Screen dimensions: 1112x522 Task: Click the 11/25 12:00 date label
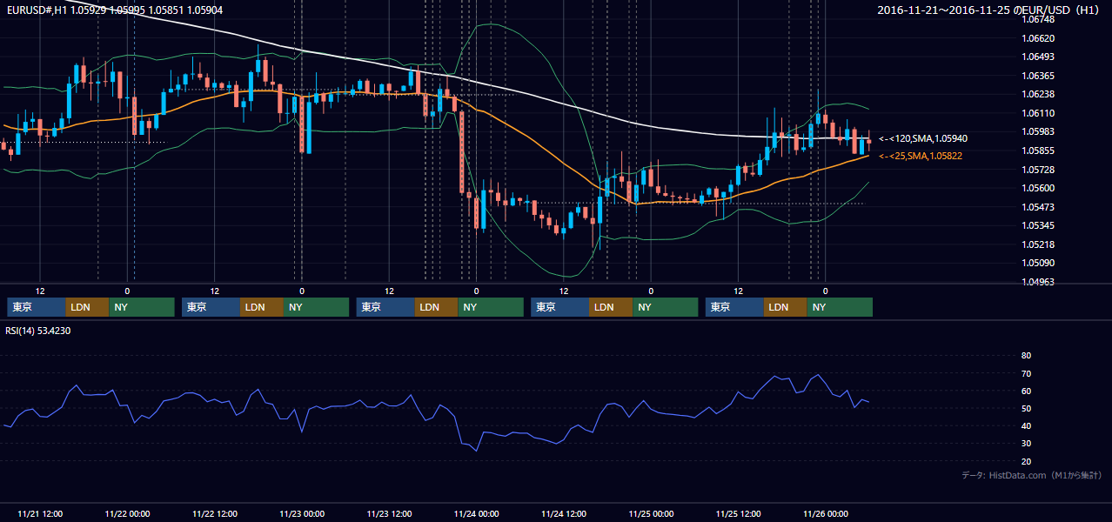pyautogui.click(x=740, y=513)
